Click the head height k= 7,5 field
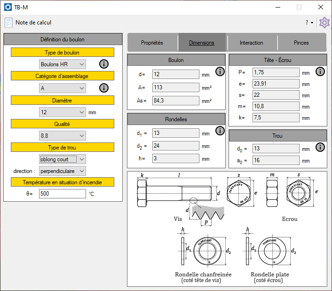 pyautogui.click(x=276, y=118)
